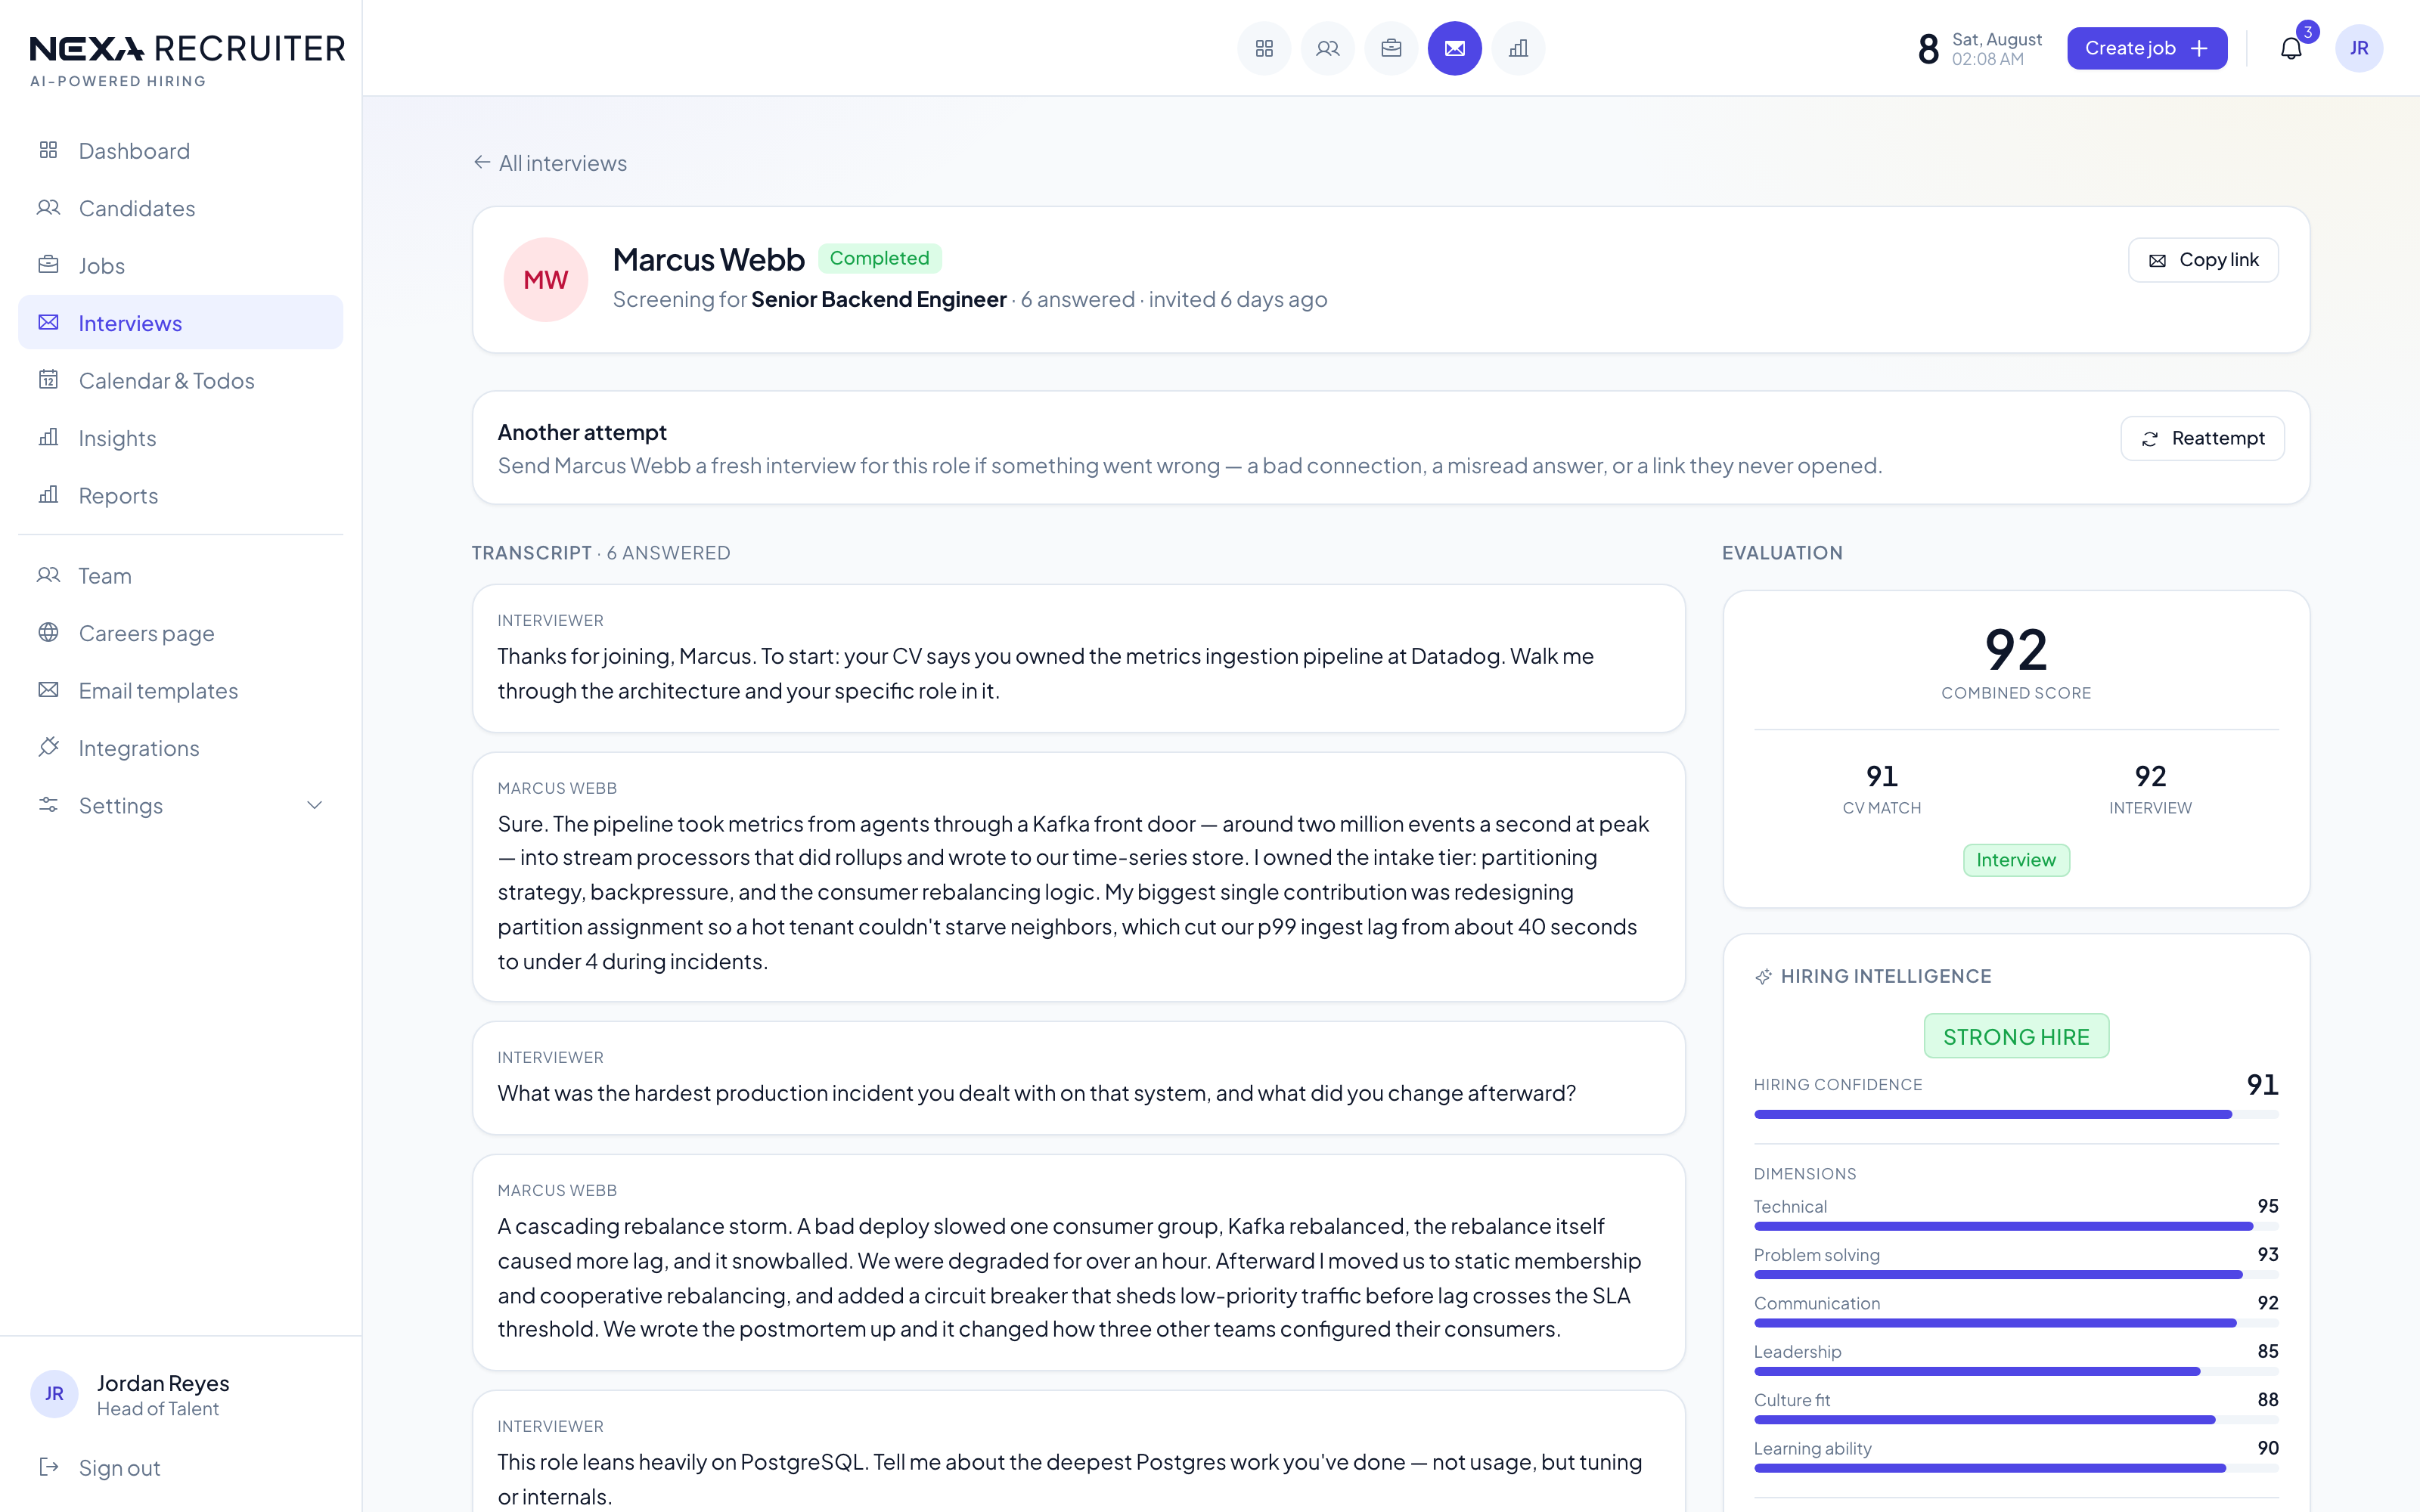Click the Email templates envelope icon
The height and width of the screenshot is (1512, 2420).
[48, 690]
